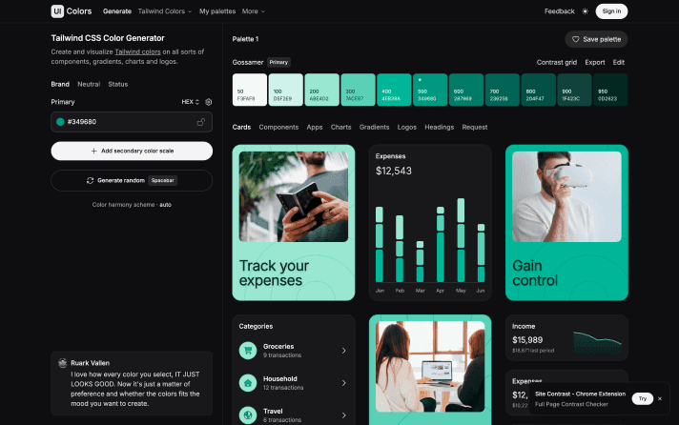The image size is (679, 425).
Task: Select the Request tab
Action: [475, 128]
